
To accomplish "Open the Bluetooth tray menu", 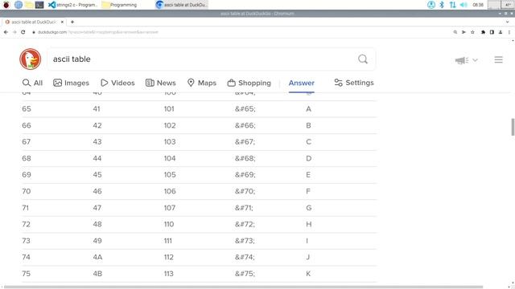I will pyautogui.click(x=442, y=5).
